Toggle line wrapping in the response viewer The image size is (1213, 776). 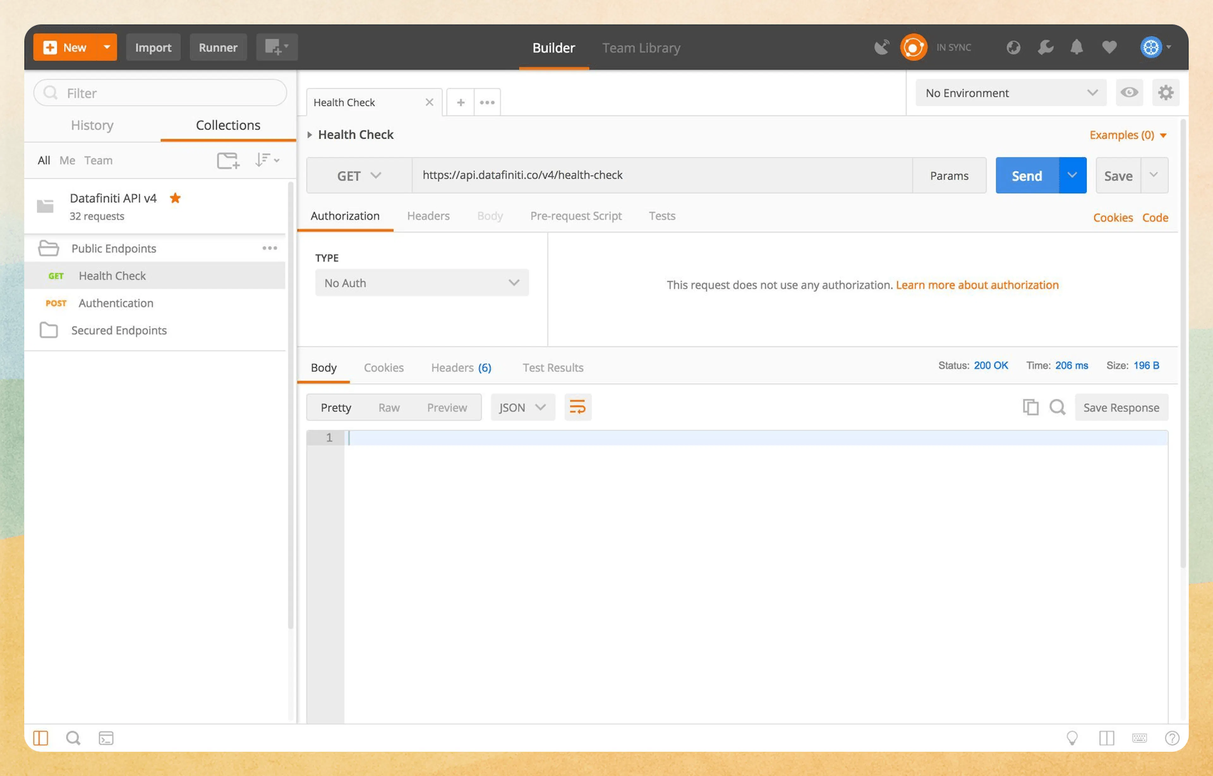click(577, 407)
